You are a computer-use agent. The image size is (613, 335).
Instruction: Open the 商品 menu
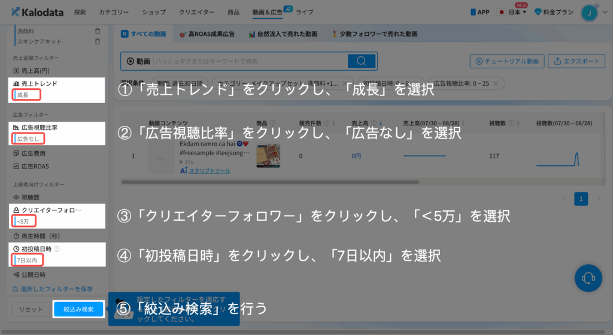click(233, 12)
